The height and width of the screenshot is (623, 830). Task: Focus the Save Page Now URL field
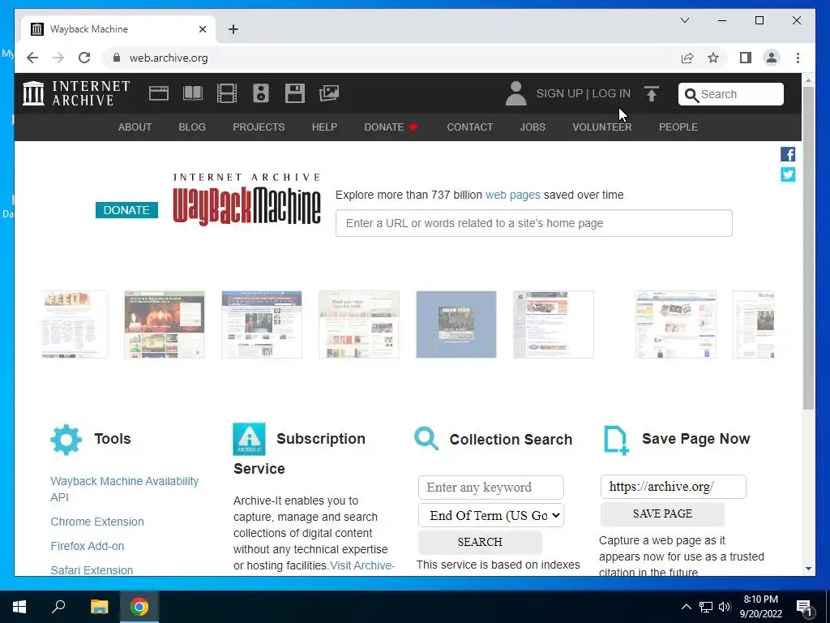674,487
